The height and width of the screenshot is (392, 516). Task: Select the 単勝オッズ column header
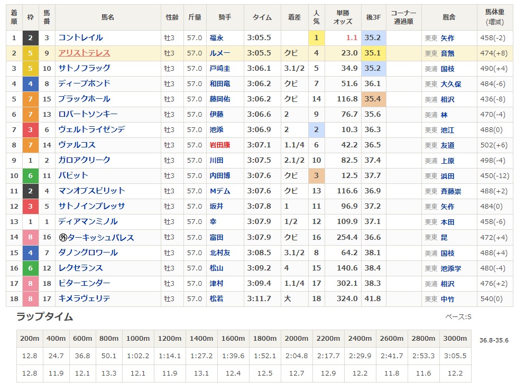343,17
